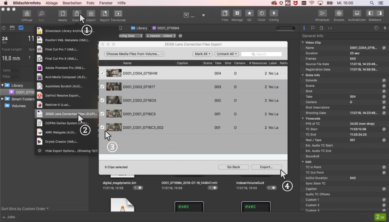The image size is (389, 222).
Task: Open the newest - oldest sort dropdown
Action: 161,36
